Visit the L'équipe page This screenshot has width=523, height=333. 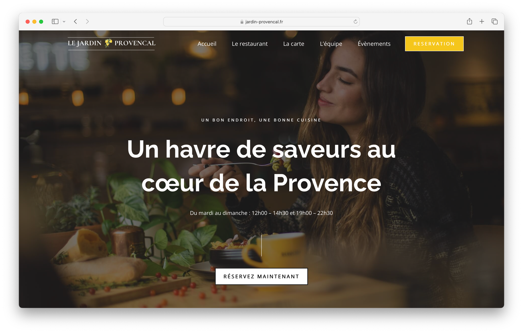point(331,44)
